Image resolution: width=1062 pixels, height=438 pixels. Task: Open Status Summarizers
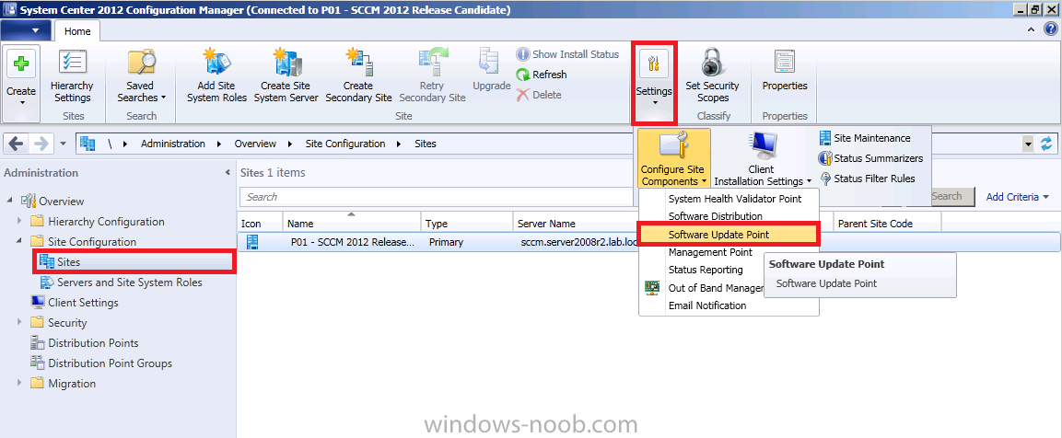[871, 158]
